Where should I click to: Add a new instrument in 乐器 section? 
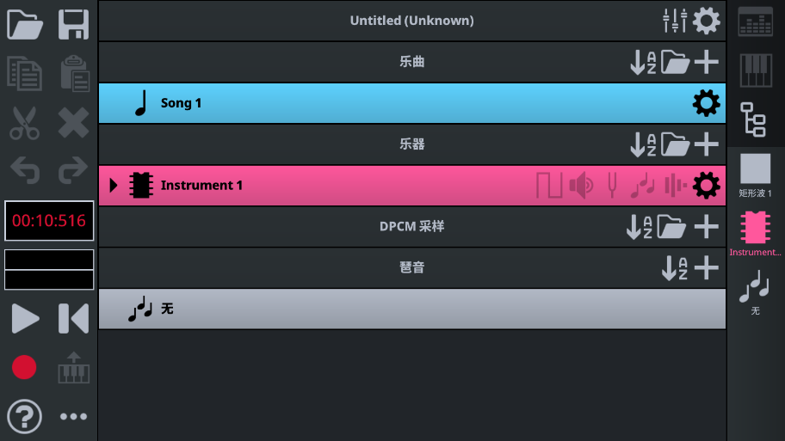click(706, 144)
